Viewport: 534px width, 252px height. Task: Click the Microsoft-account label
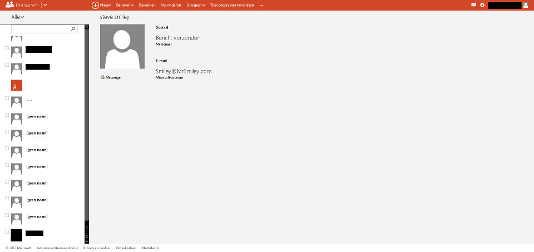point(169,78)
